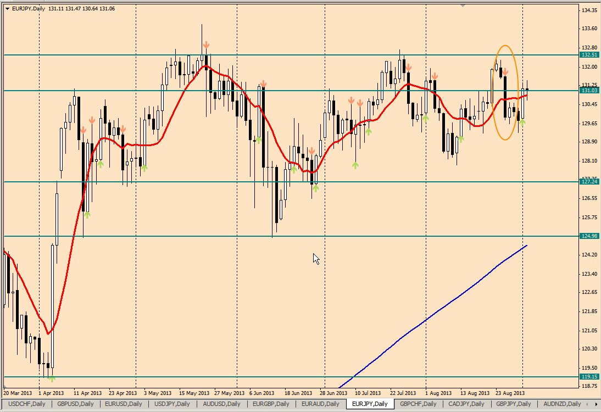Click the 28 Jun 2013 date label
This screenshot has height=412, width=601.
click(x=333, y=393)
